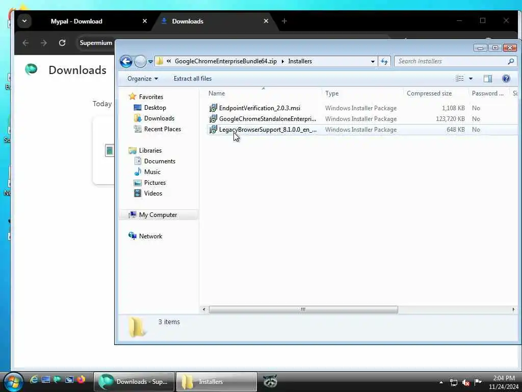Open the Organize menu

point(143,79)
